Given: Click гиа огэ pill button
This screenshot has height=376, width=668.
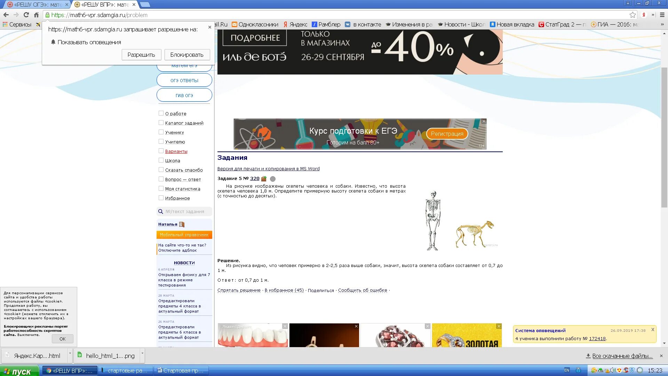Looking at the screenshot, I should (x=184, y=95).
